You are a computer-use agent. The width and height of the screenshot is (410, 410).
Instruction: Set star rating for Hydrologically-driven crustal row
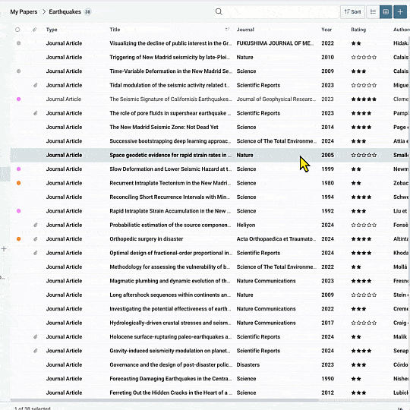pyautogui.click(x=364, y=323)
